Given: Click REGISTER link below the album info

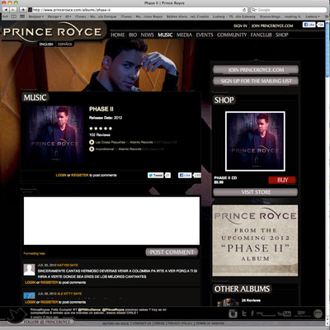Looking at the screenshot, I should 80,175.
